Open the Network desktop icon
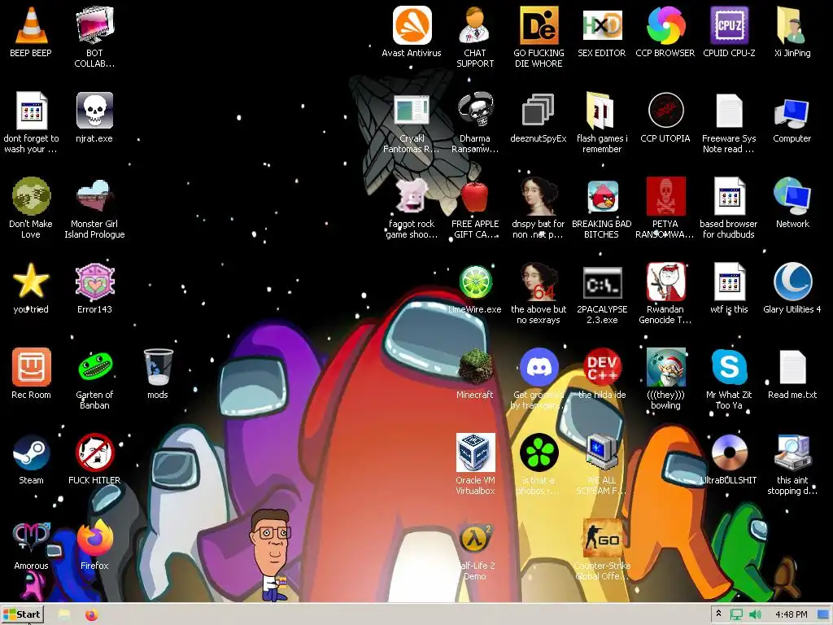Viewport: 833px width, 625px height. tap(792, 196)
